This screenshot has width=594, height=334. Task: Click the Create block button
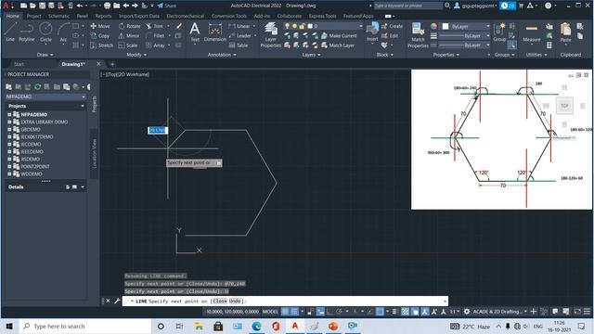[x=392, y=26]
